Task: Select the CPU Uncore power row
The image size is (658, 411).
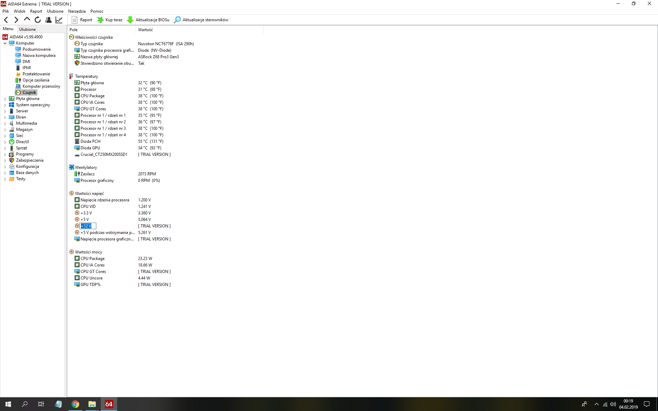Action: click(x=166, y=278)
